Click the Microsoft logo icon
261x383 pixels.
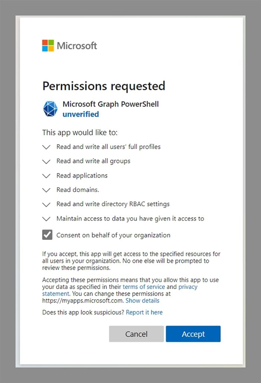(x=48, y=45)
